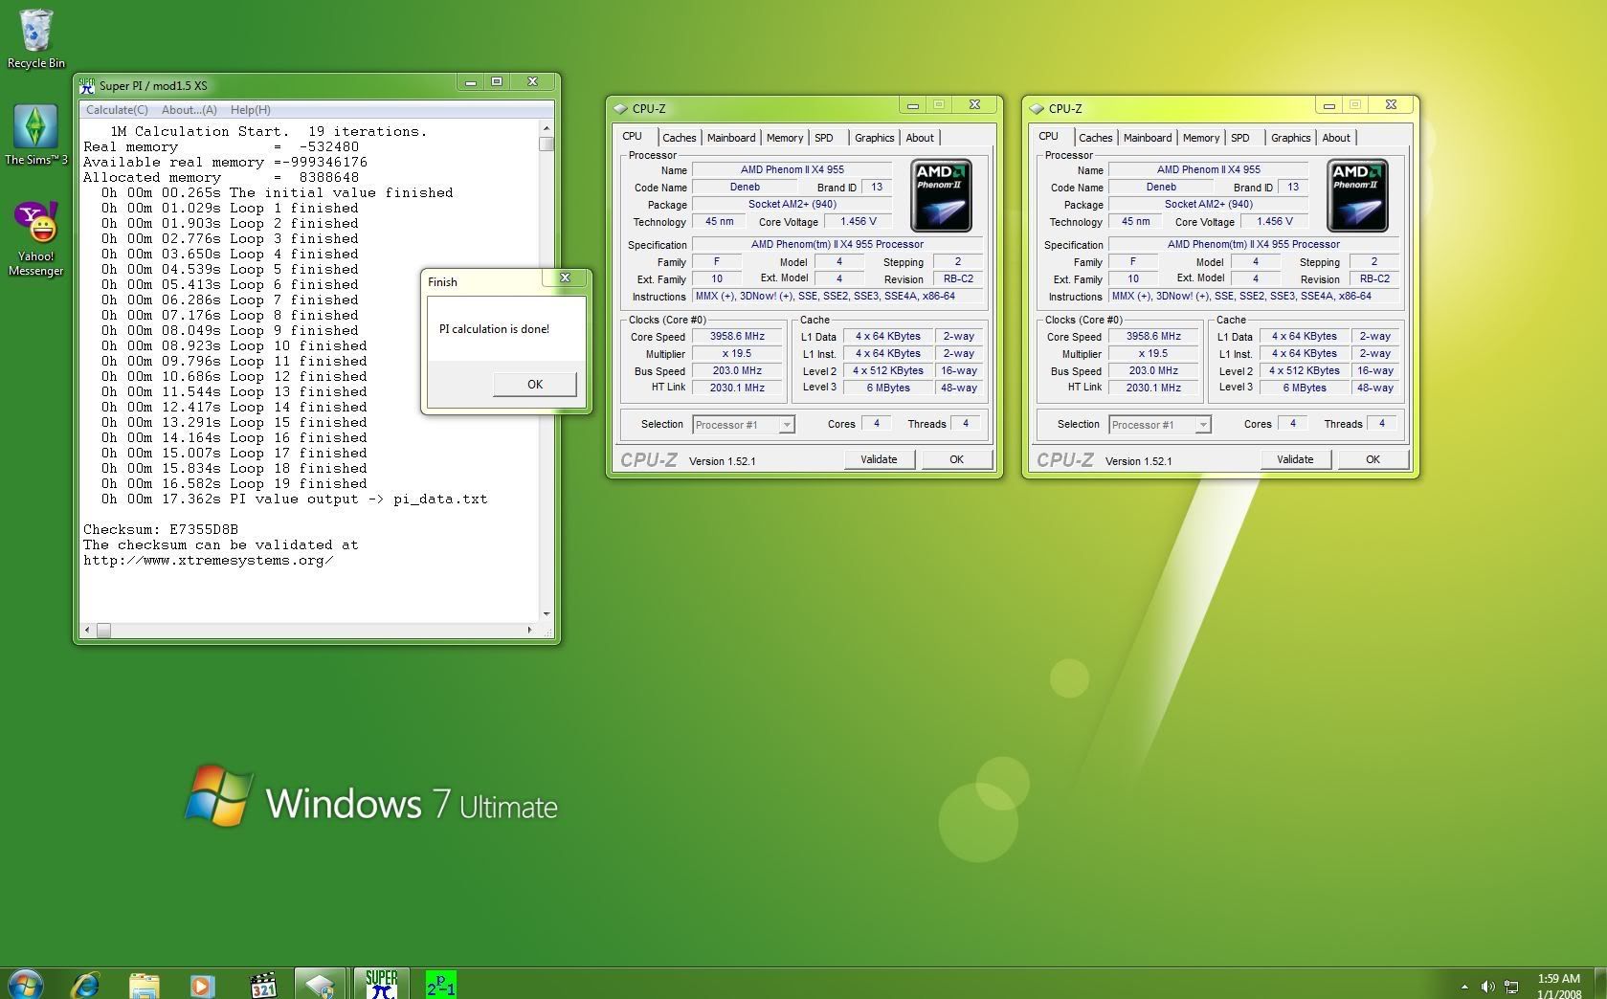Screen dimensions: 1607x999
Task: Click Core Speed value in left CPU-Z
Action: tap(737, 337)
